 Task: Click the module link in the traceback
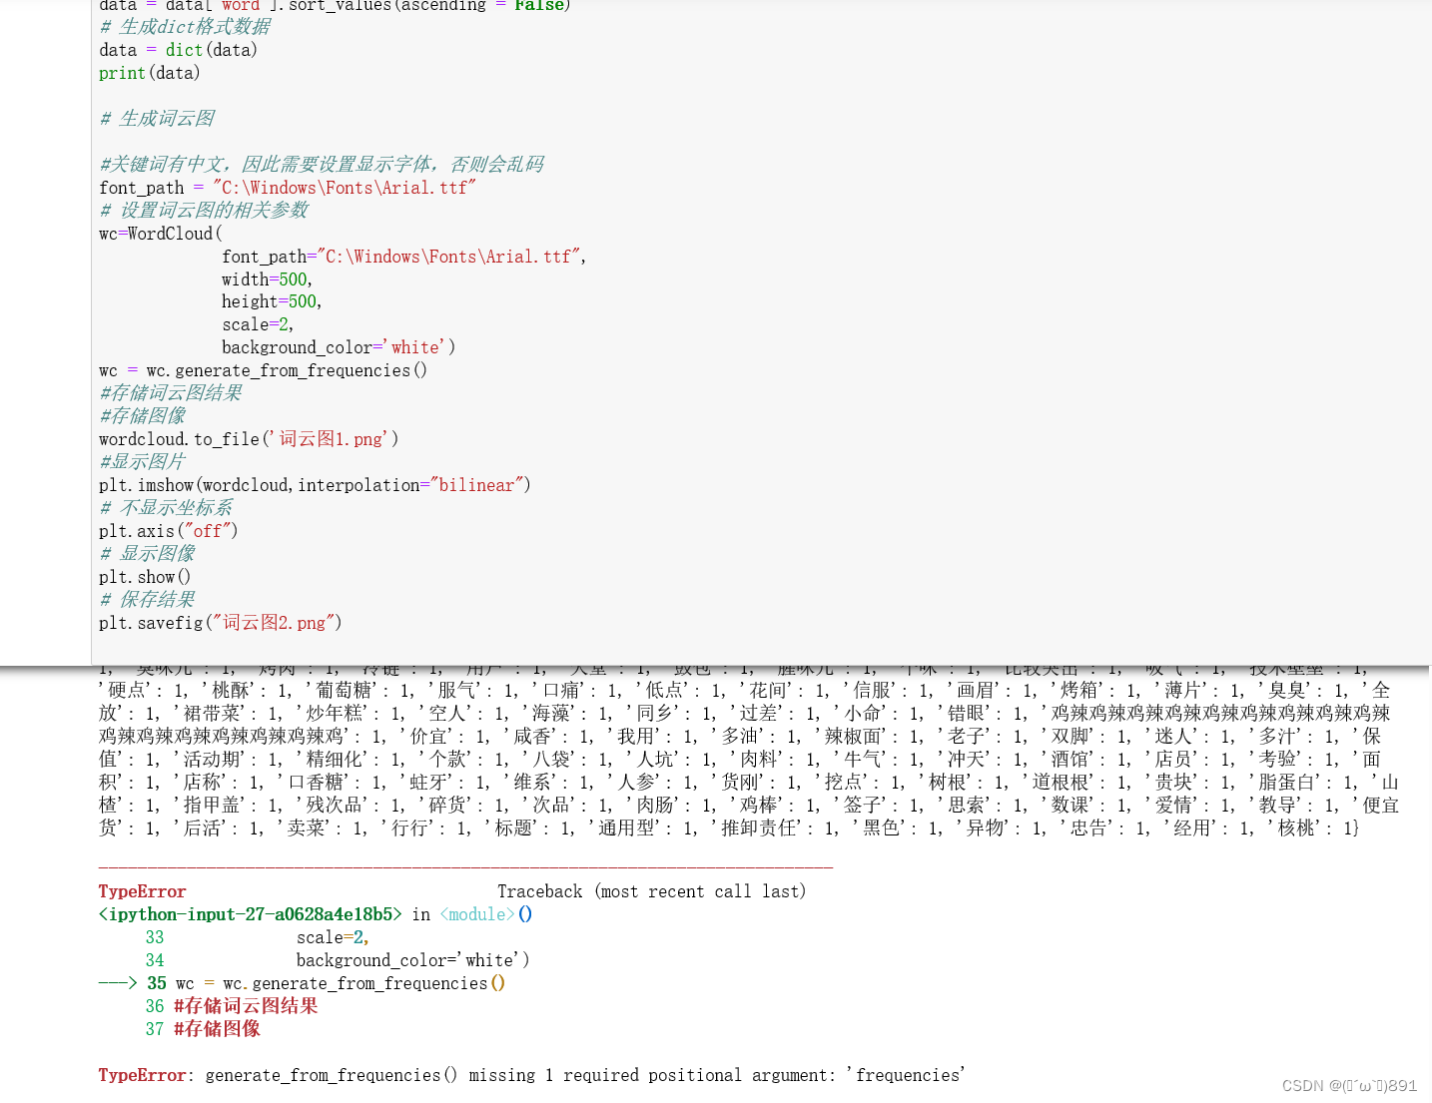(477, 913)
